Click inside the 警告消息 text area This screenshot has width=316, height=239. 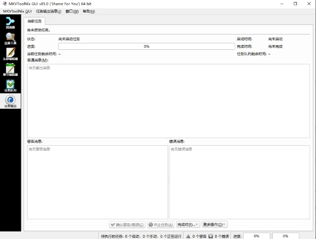tap(98, 182)
